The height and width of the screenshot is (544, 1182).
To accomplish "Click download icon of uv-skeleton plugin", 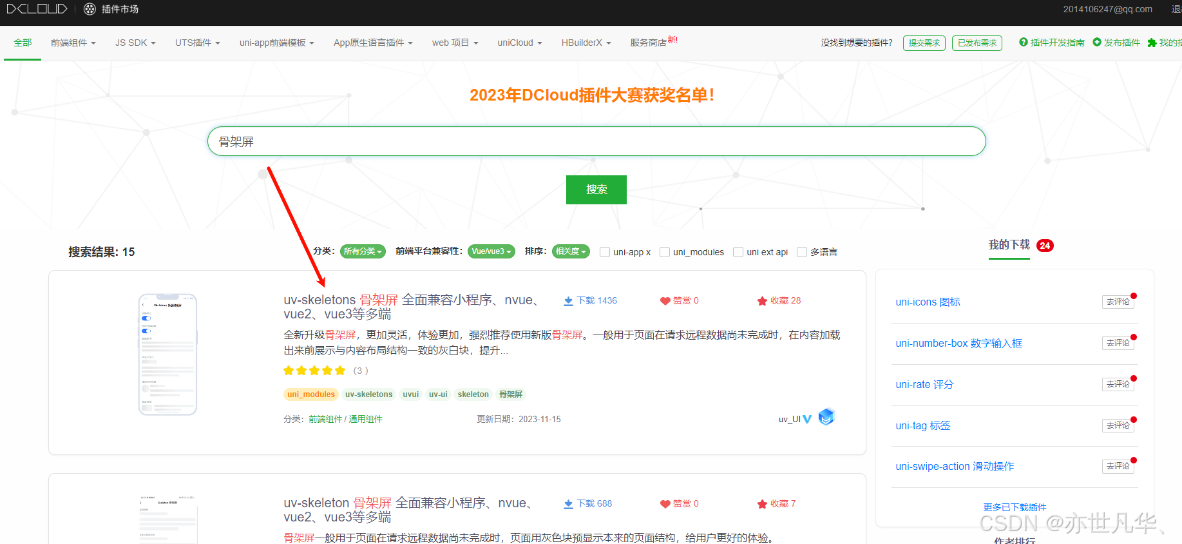I will click(568, 504).
